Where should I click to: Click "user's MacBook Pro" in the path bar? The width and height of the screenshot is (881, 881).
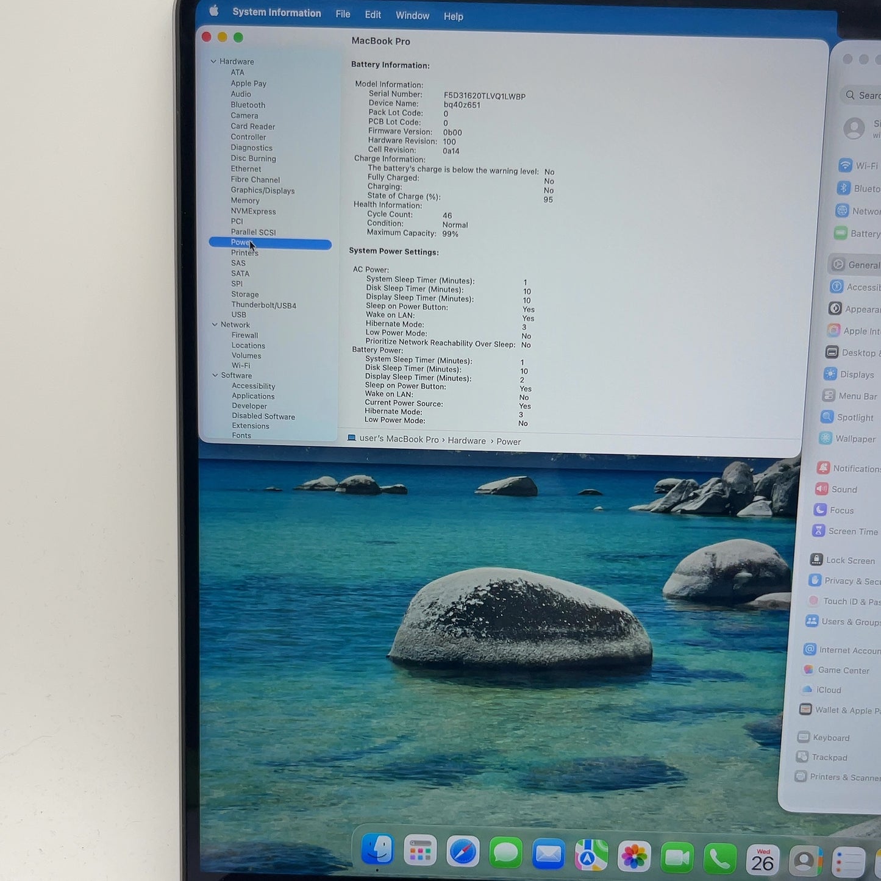(x=399, y=439)
